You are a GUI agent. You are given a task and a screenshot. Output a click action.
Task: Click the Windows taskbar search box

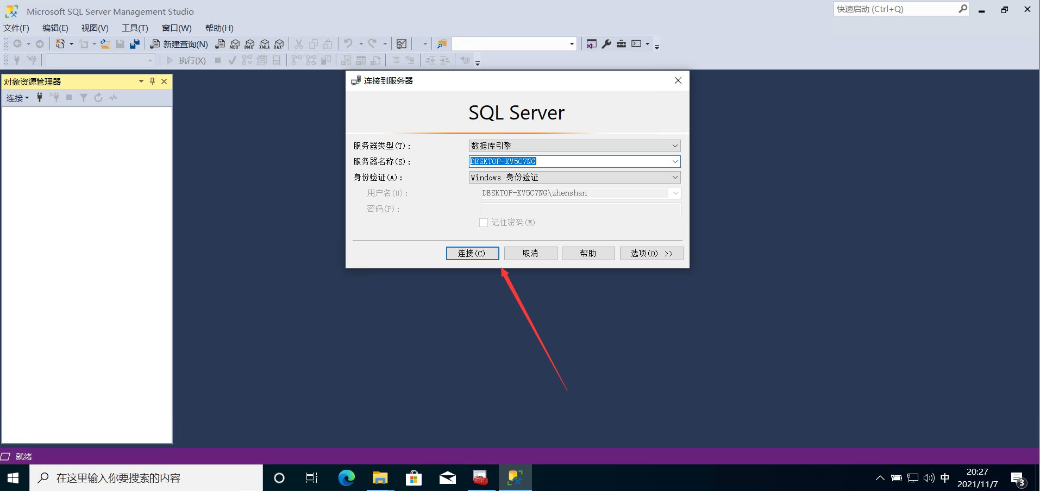coord(146,478)
